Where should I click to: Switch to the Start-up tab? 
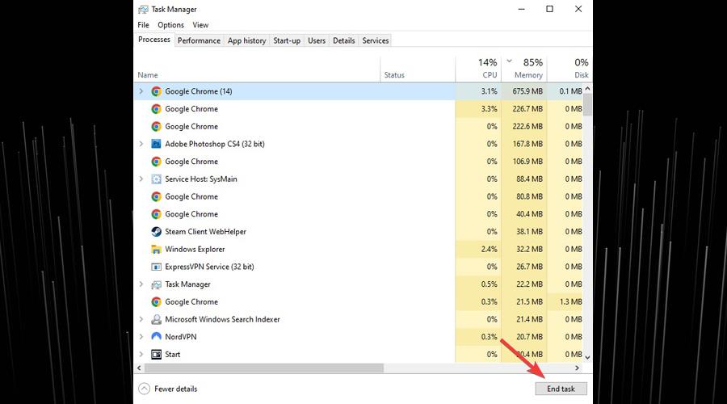[287, 41]
